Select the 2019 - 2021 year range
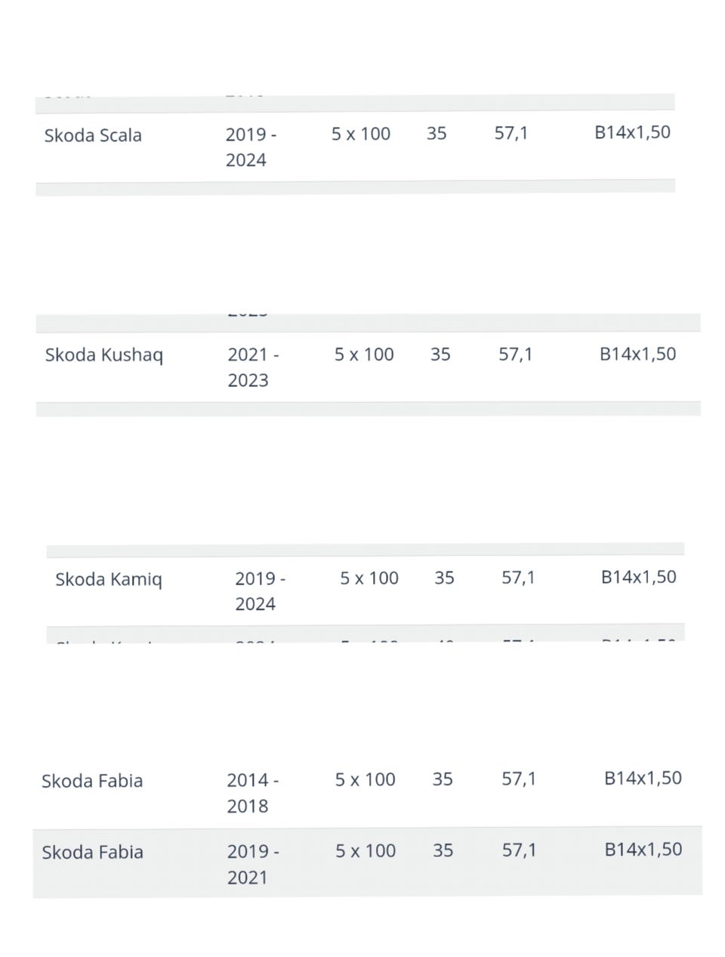Screen dimensions: 725x957 [252, 864]
